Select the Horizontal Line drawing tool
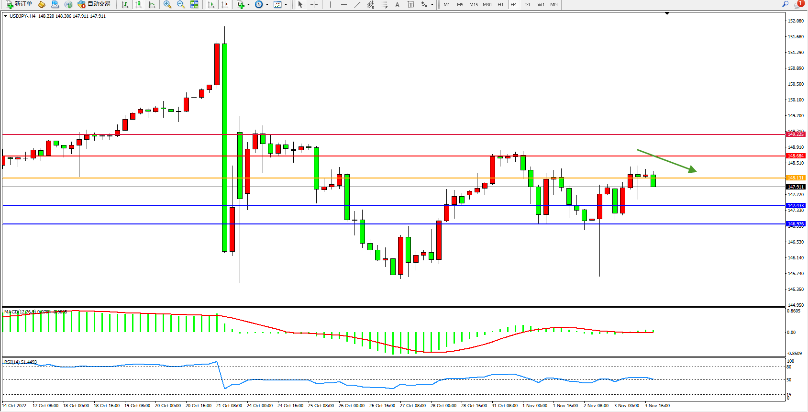808x412 pixels. tap(343, 4)
